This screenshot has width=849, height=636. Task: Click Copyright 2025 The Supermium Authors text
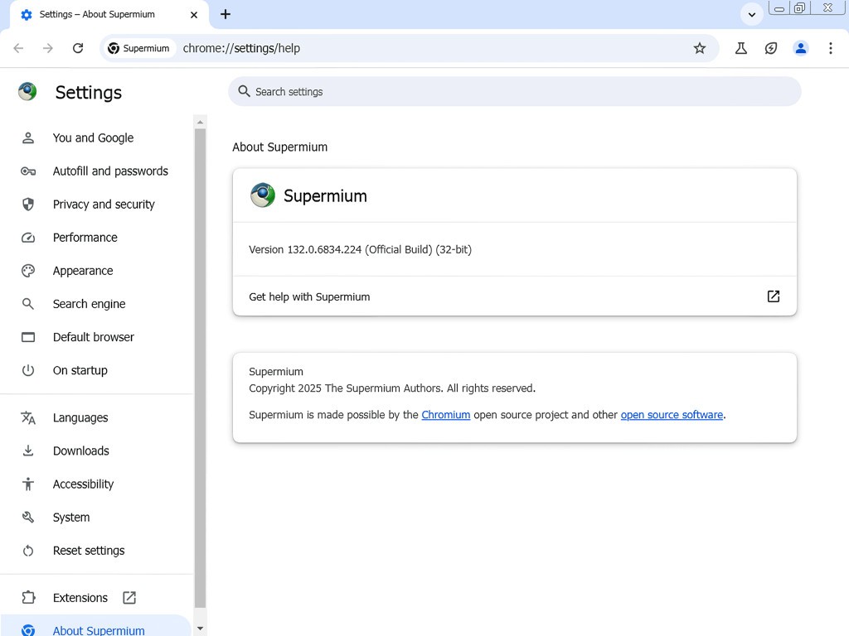(x=392, y=388)
